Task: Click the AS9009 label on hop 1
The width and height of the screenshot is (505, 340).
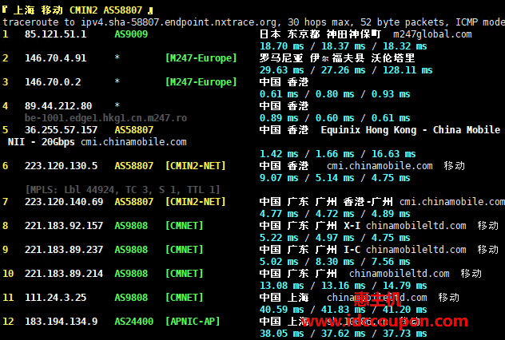Action: [x=131, y=34]
